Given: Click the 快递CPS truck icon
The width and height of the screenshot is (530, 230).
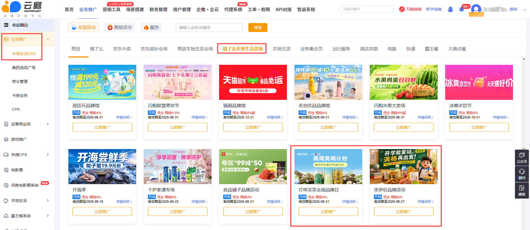Looking at the screenshot, I should [6, 155].
